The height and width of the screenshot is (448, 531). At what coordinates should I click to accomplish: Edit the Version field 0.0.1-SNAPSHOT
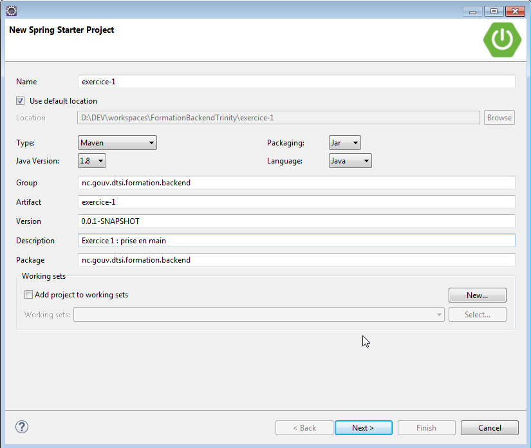[x=296, y=221]
